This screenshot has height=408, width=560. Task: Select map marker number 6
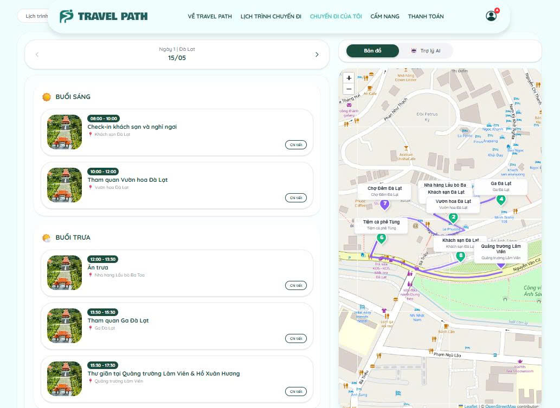tap(382, 238)
